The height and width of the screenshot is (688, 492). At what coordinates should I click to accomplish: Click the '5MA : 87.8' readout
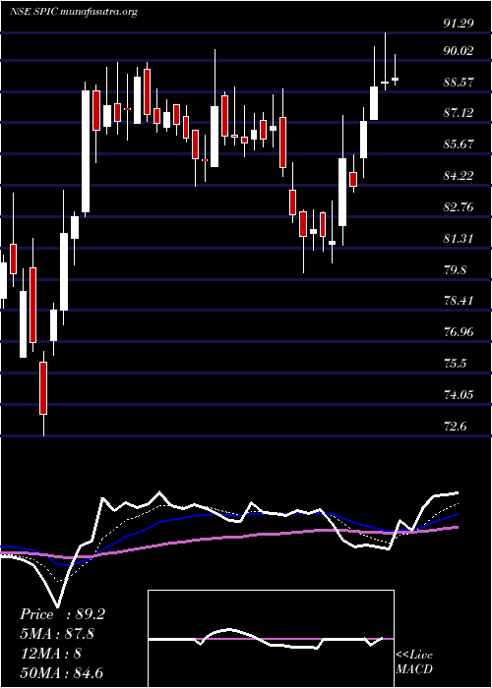tap(58, 634)
